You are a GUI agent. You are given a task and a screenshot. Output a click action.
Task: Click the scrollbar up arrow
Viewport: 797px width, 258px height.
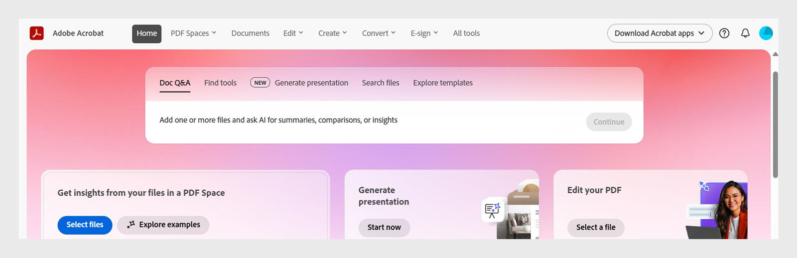pyautogui.click(x=775, y=54)
